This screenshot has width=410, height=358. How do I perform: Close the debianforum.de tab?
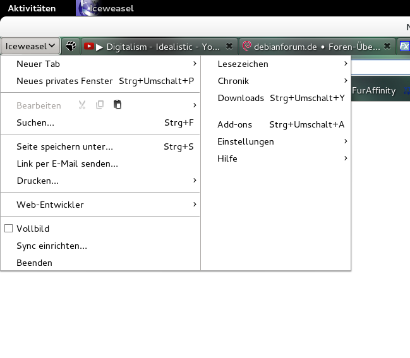point(387,46)
